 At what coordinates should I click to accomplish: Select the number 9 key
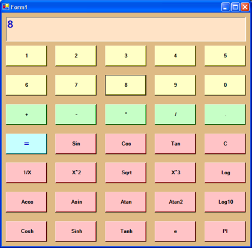(x=175, y=85)
